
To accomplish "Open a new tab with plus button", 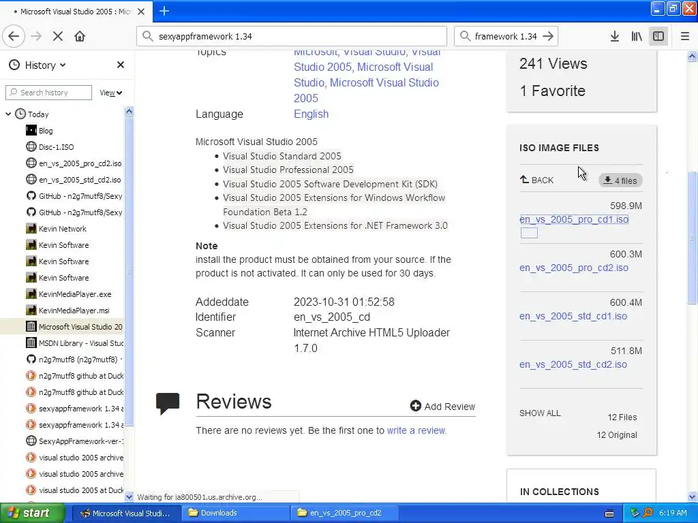I will (x=164, y=11).
